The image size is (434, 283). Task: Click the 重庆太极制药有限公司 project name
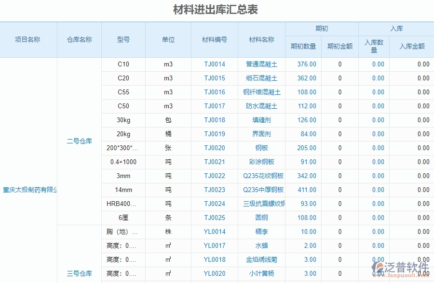31,190
